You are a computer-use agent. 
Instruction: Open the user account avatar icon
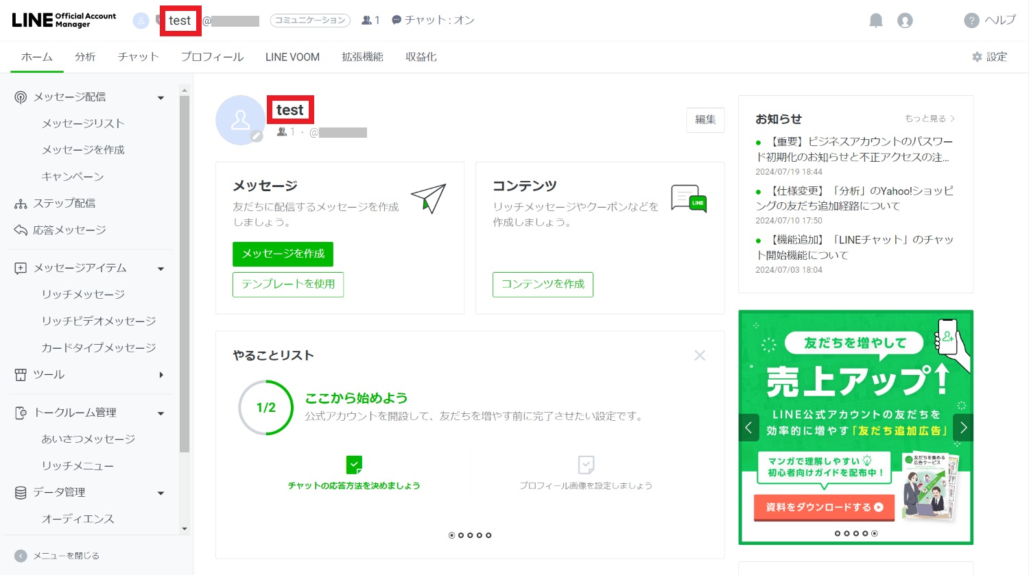click(x=906, y=21)
